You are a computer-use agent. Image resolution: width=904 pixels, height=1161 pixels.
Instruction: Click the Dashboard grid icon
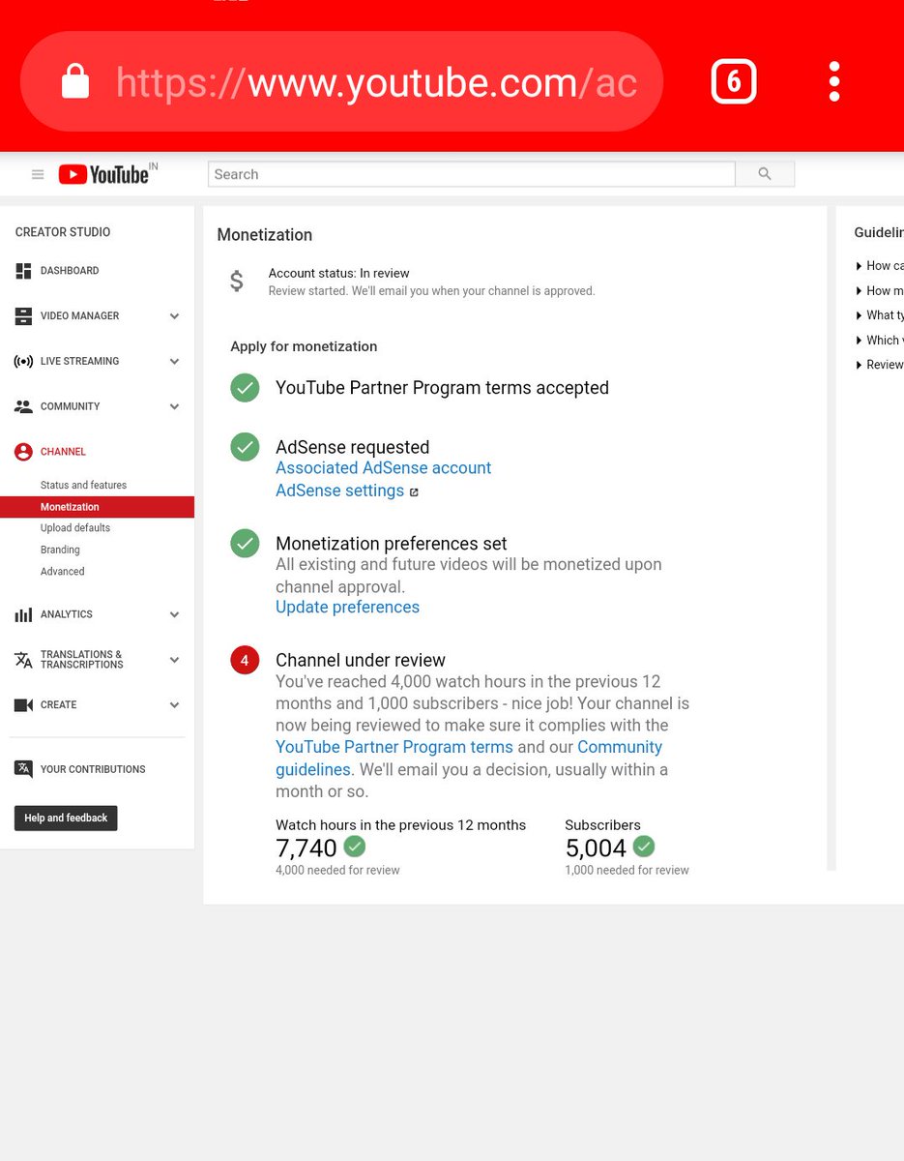(x=23, y=271)
